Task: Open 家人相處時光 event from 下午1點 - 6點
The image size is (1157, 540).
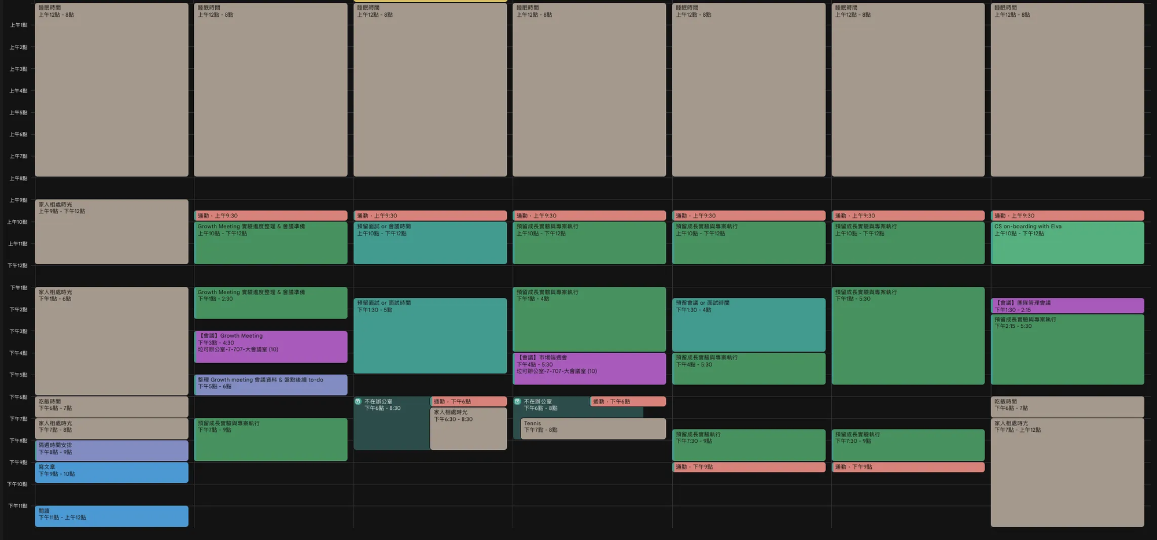Action: click(111, 341)
